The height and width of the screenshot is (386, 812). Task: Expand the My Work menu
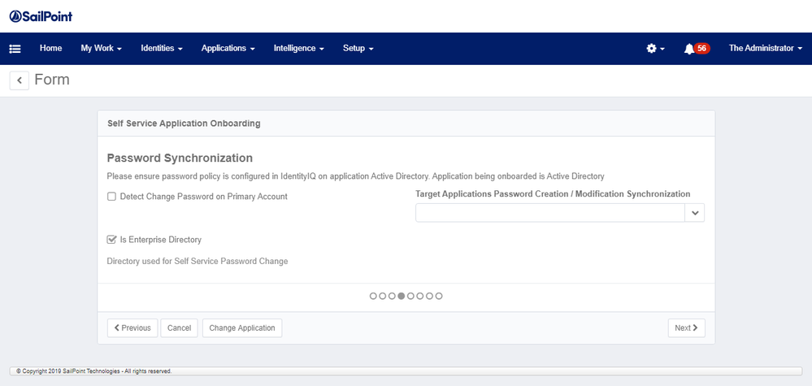(x=101, y=49)
